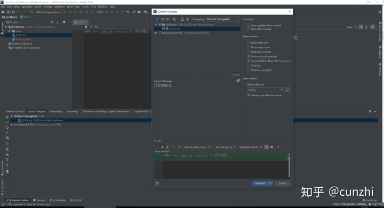Open the Highlight words dropdown
The height and width of the screenshot is (208, 384).
click(251, 147)
